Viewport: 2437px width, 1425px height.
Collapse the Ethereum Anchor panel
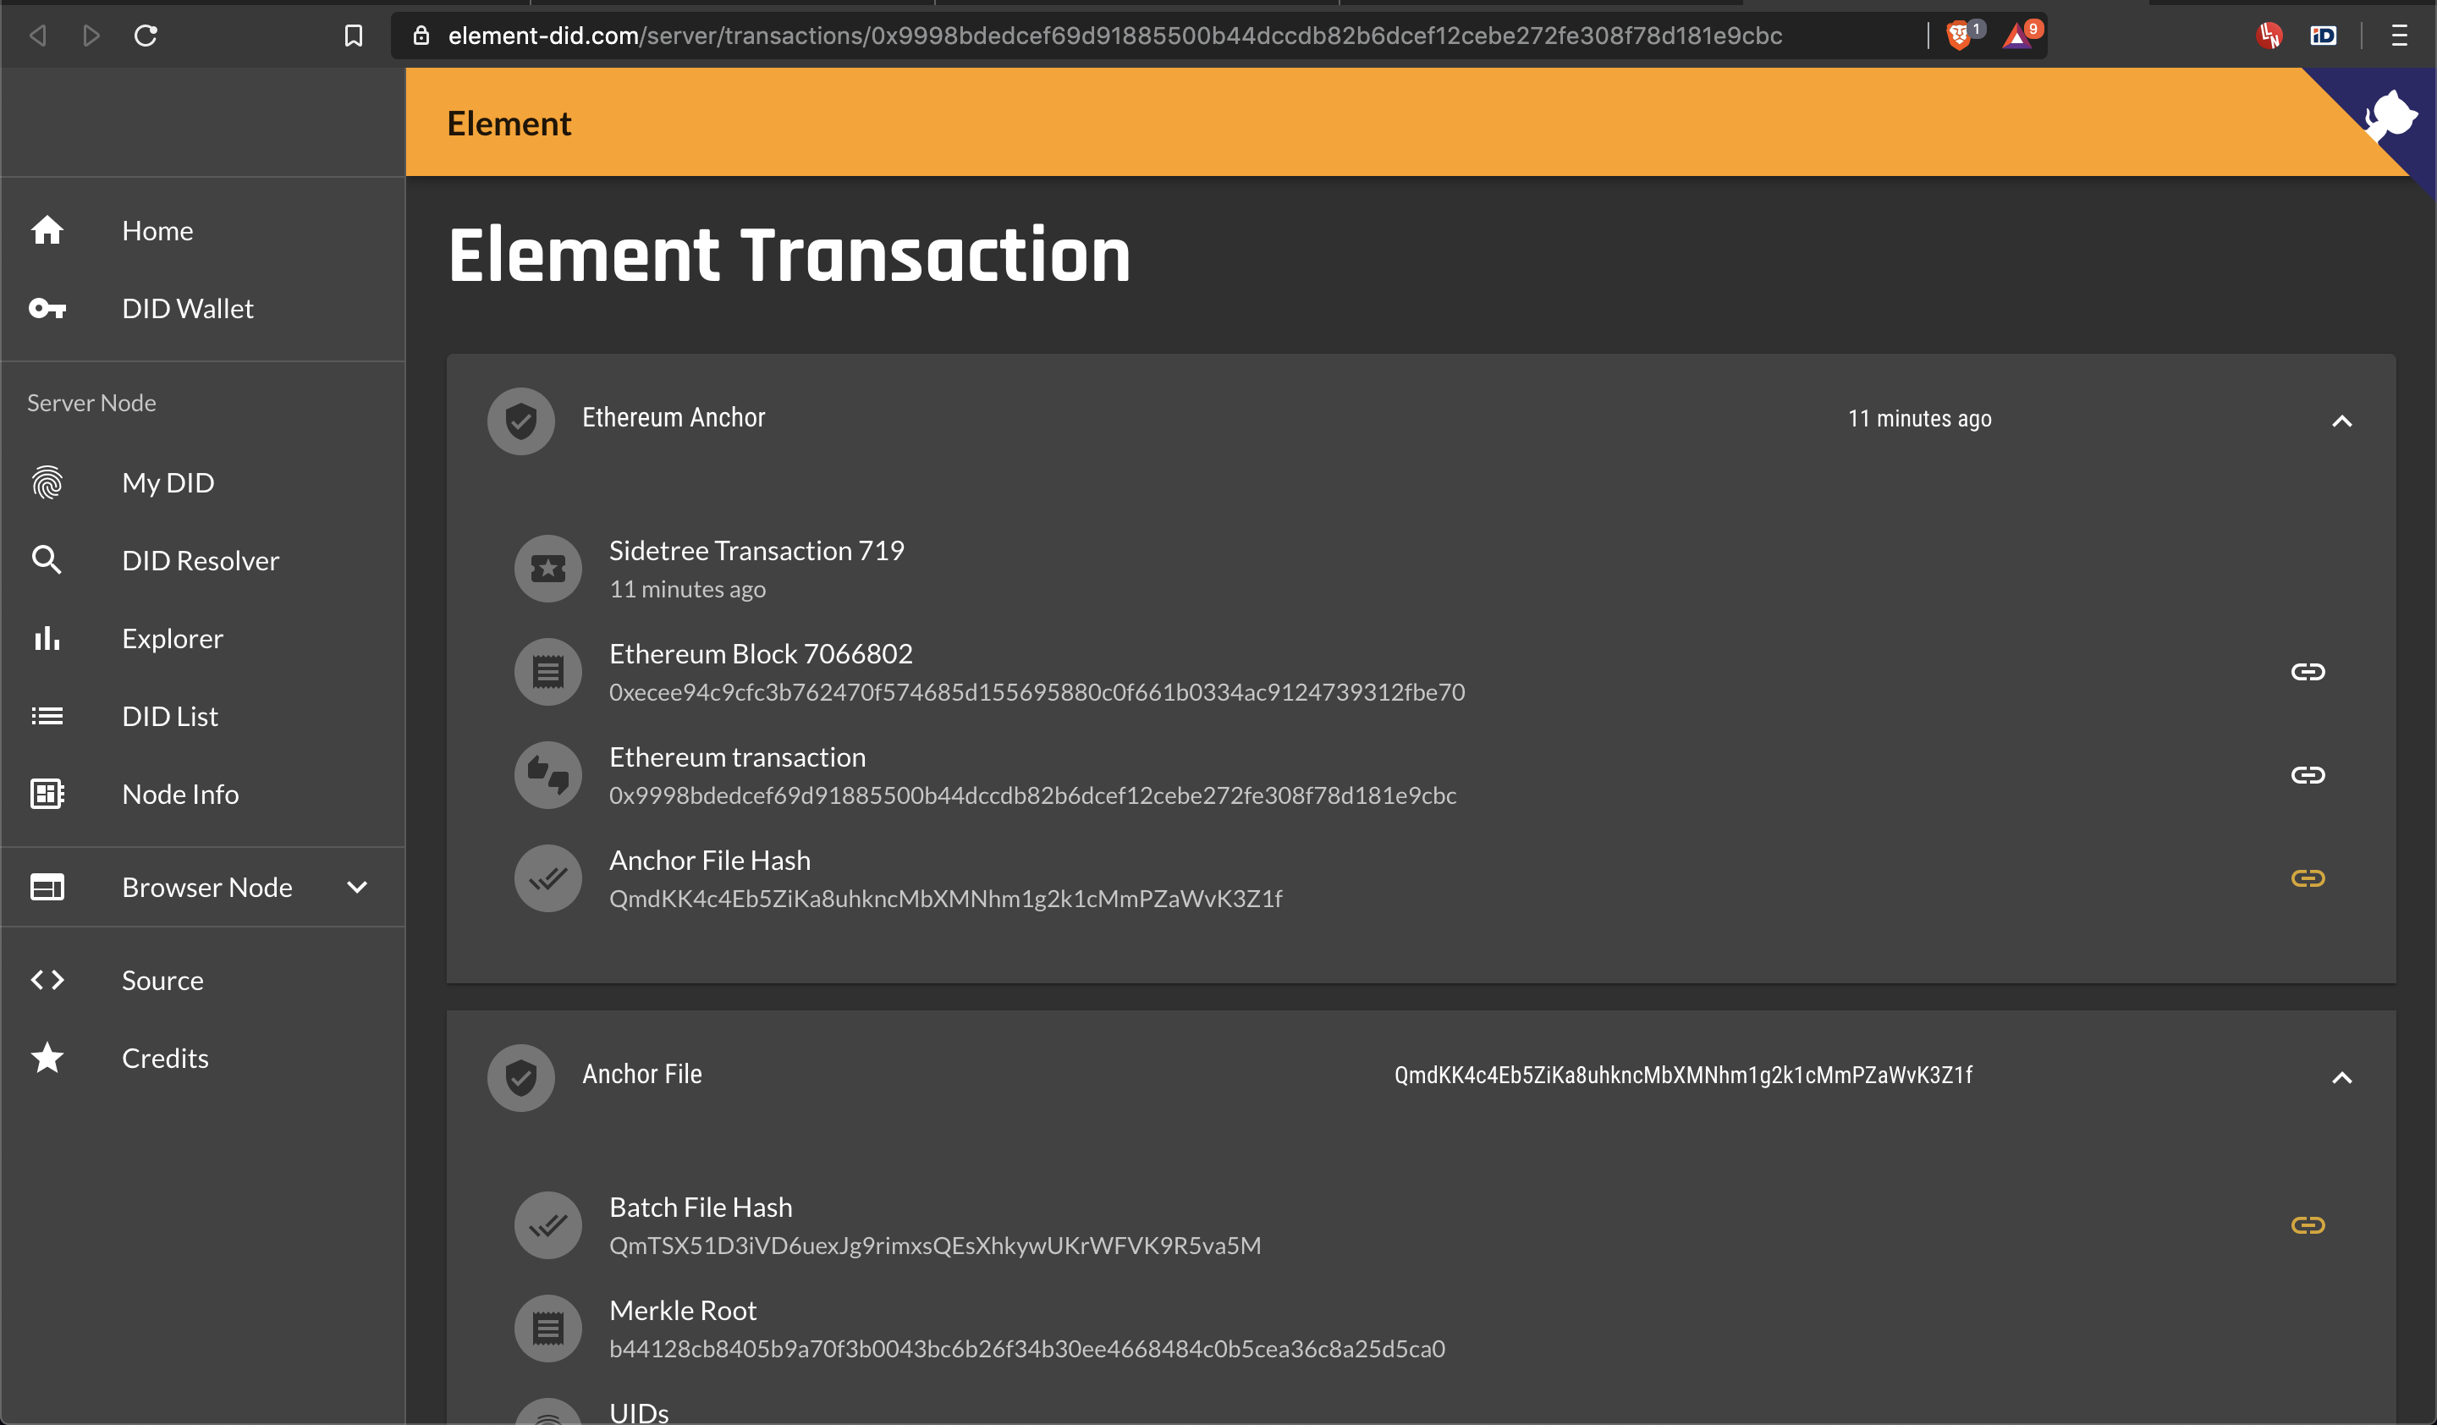[x=2341, y=421]
